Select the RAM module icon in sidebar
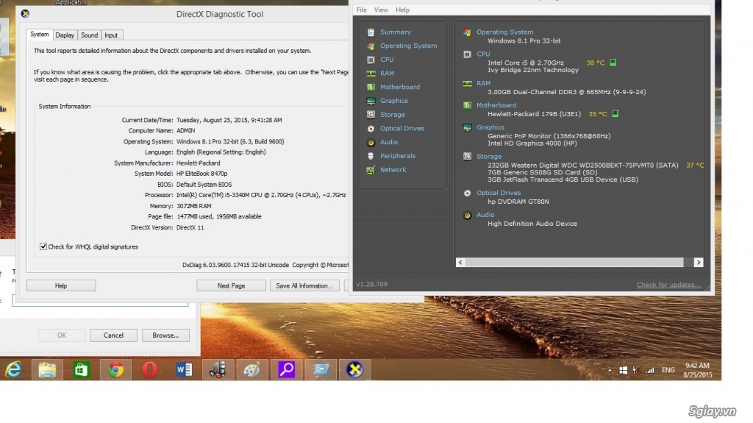This screenshot has height=423, width=753. [x=371, y=74]
